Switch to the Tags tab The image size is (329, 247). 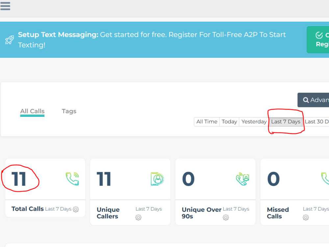(69, 111)
